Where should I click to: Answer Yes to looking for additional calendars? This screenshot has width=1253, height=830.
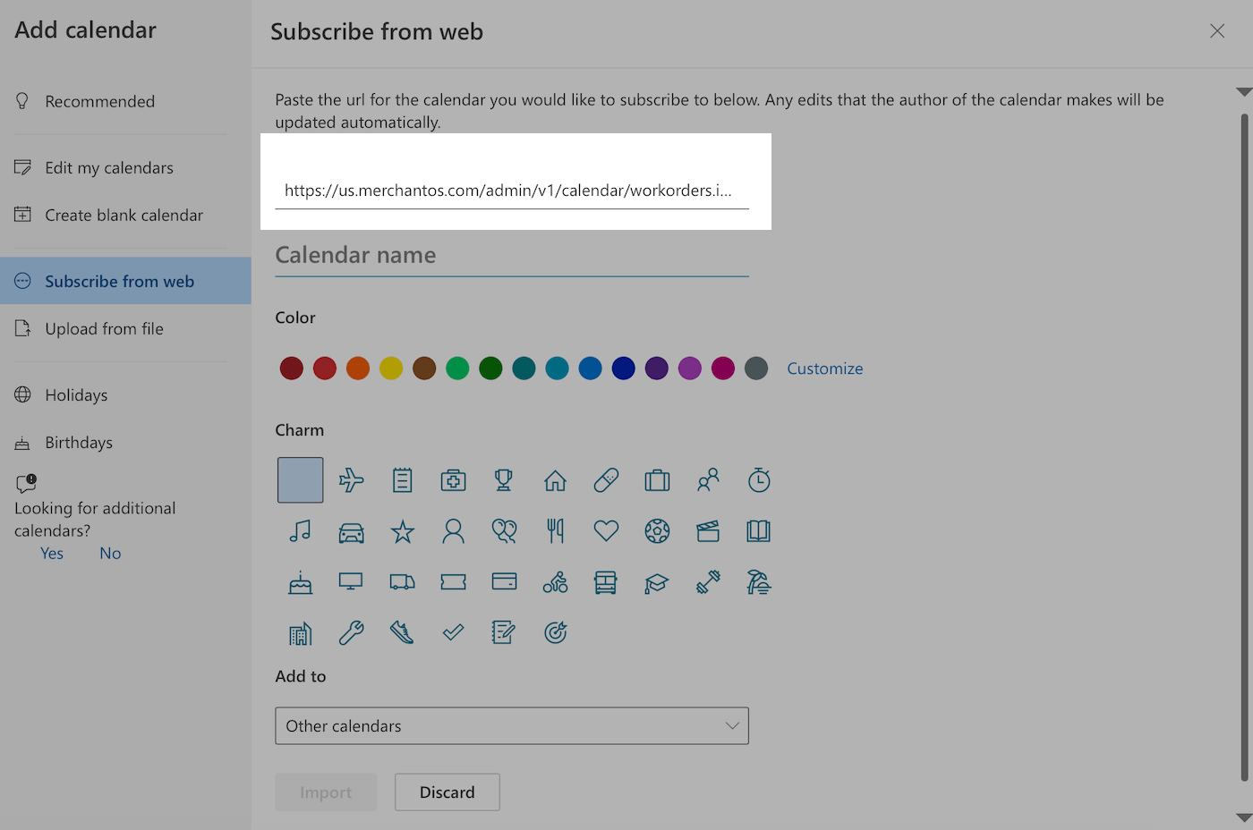pos(51,553)
